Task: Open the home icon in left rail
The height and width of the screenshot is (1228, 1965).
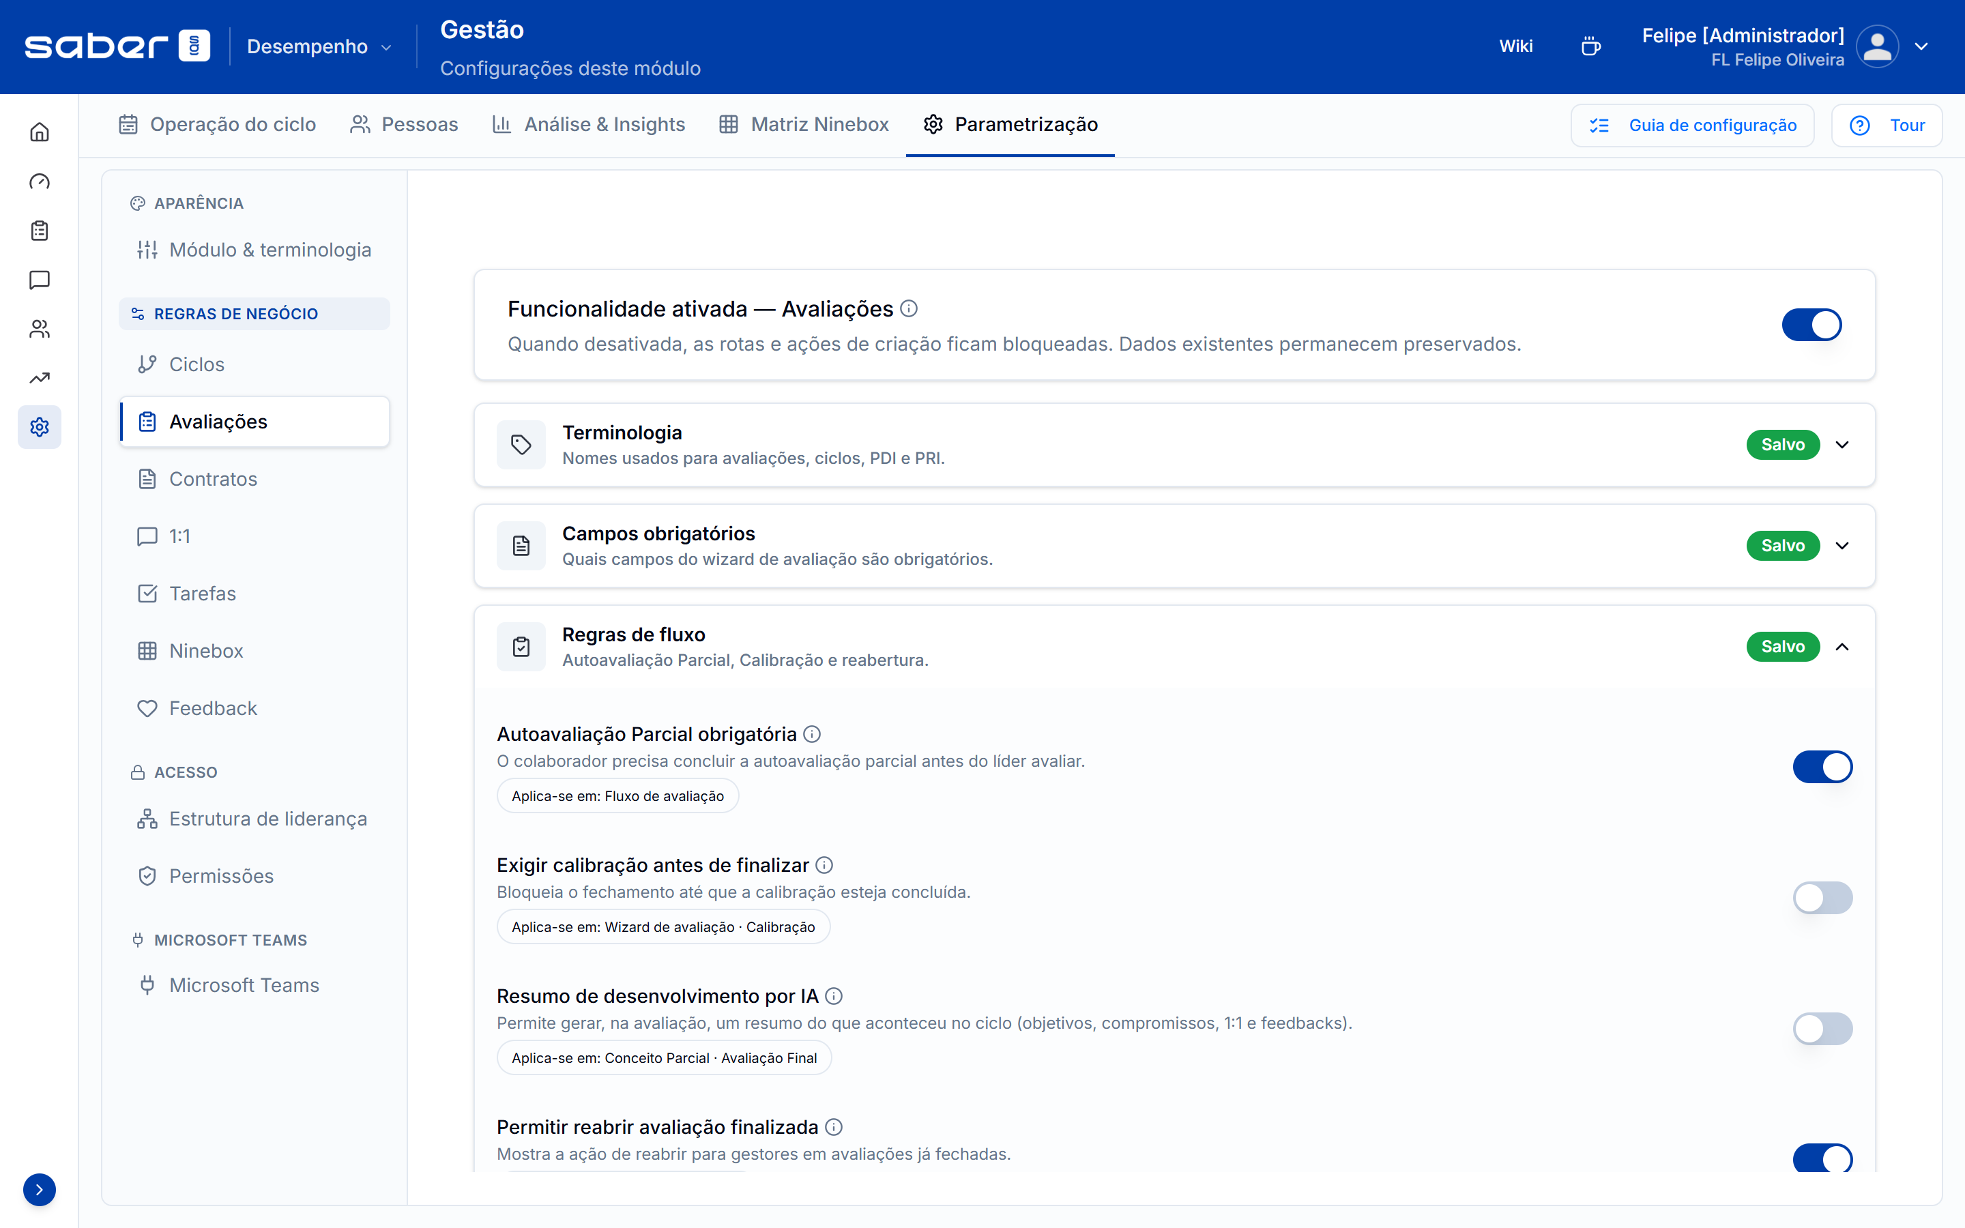Action: [x=39, y=132]
